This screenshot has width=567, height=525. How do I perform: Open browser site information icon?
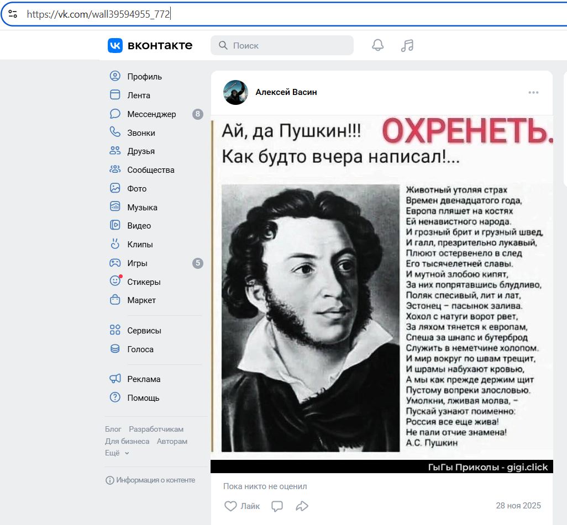point(13,14)
